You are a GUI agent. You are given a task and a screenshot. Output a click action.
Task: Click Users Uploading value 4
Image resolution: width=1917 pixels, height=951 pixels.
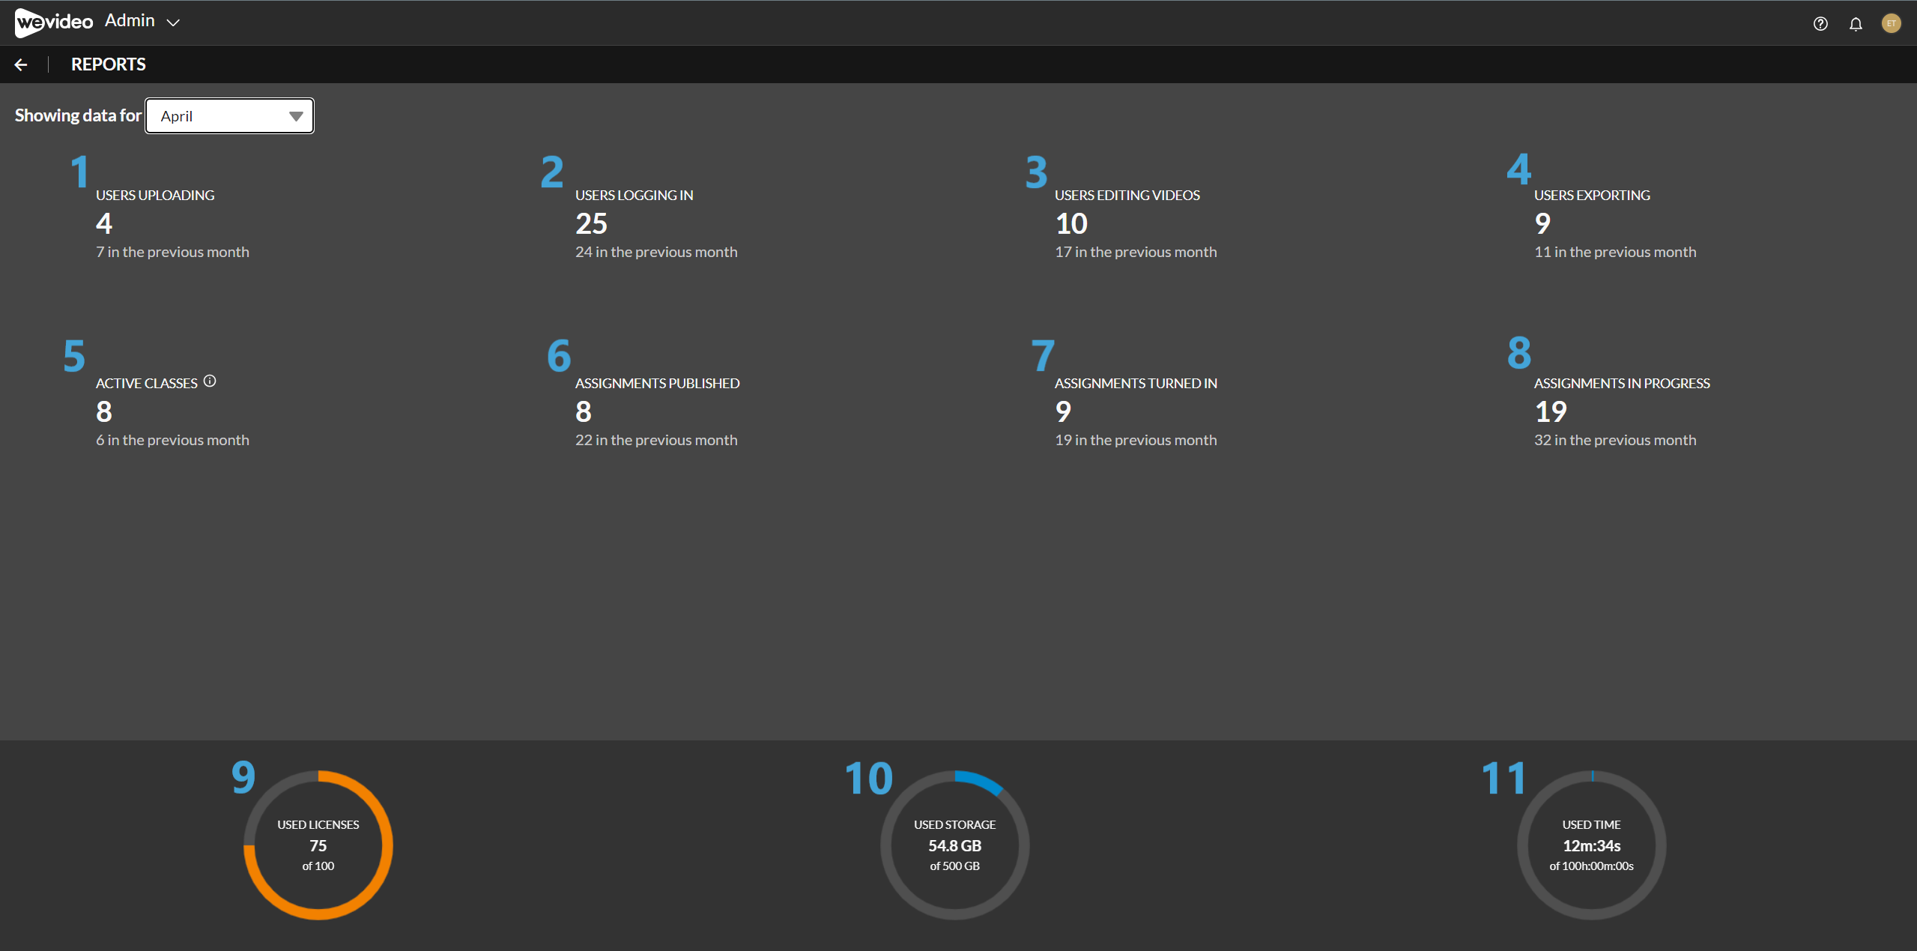click(104, 223)
